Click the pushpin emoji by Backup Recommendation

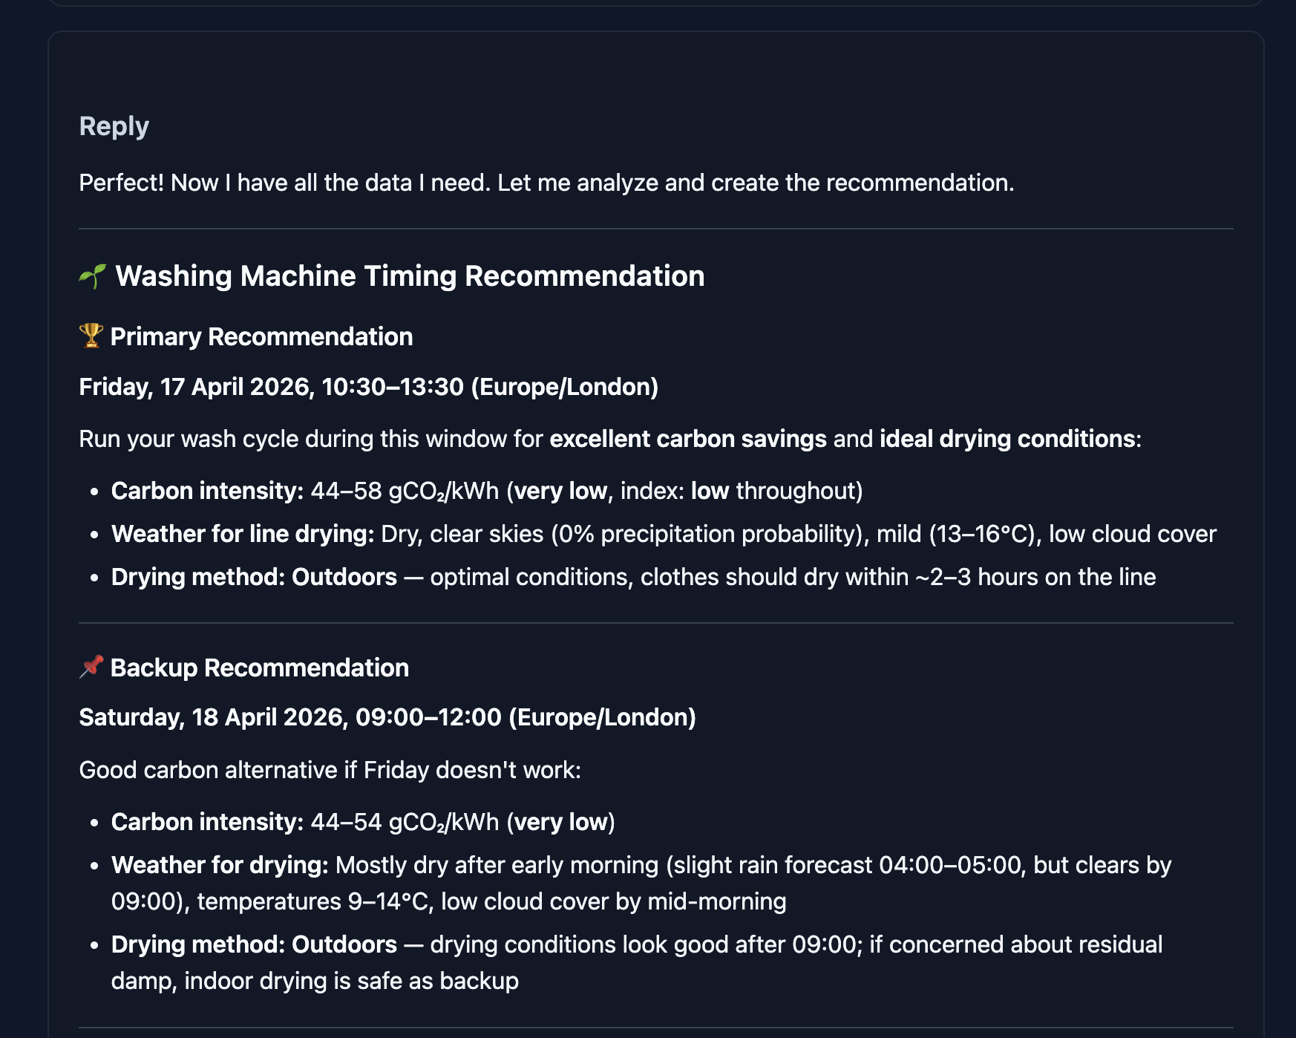click(91, 667)
